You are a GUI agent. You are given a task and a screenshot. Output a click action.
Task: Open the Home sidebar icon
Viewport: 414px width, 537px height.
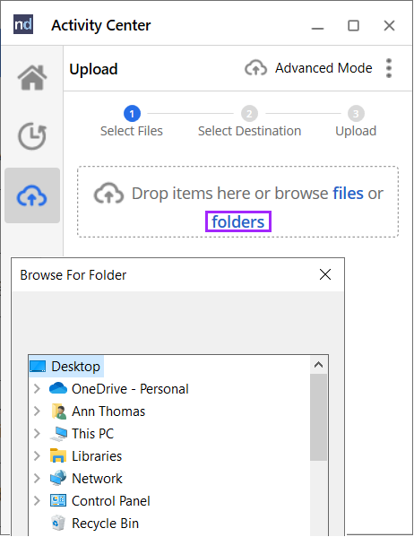click(x=32, y=77)
